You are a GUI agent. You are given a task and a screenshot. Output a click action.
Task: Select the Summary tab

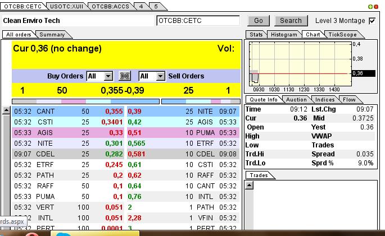pos(52,35)
